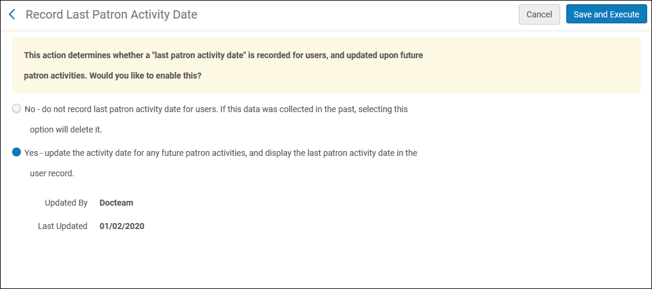
Task: Click empty right side of yellow banner
Action: (540, 65)
